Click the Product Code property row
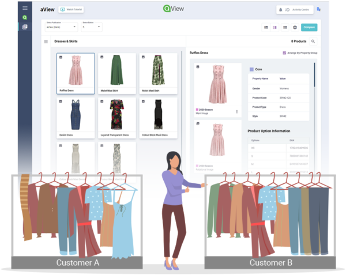 [x=279, y=97]
